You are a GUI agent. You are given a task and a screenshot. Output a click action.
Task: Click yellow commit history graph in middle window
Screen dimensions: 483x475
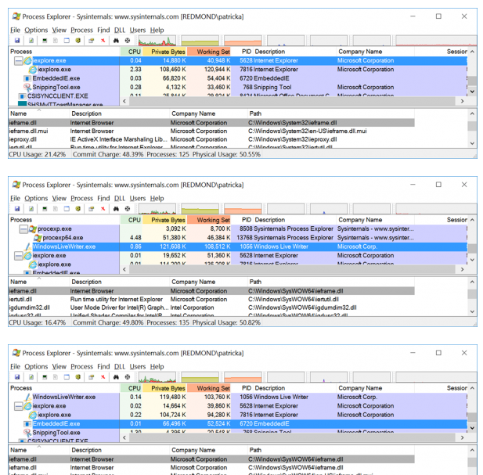(200, 209)
